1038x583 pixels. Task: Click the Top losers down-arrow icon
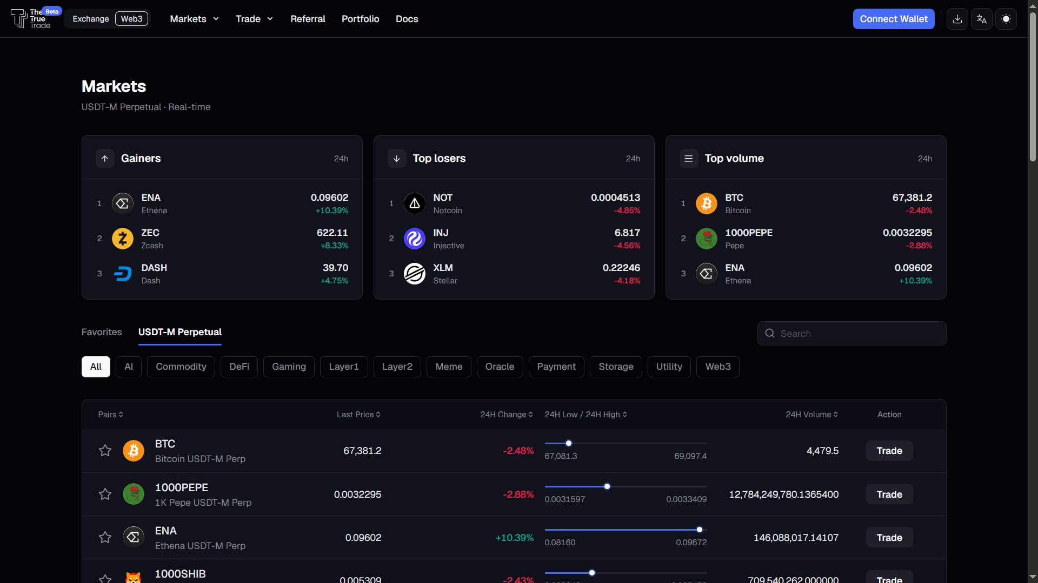pos(397,158)
